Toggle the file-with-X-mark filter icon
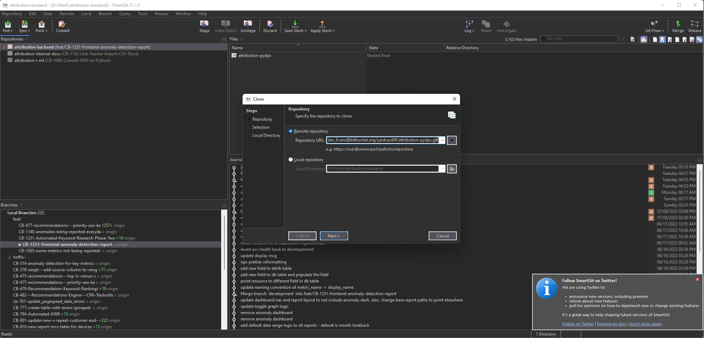704x338 pixels. pos(670,39)
